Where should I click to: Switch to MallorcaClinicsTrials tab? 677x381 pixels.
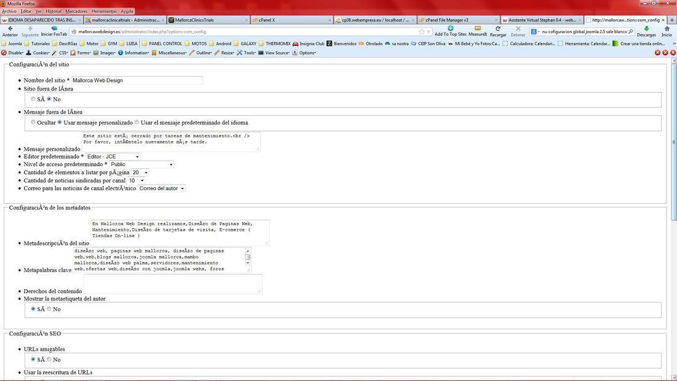(x=208, y=20)
